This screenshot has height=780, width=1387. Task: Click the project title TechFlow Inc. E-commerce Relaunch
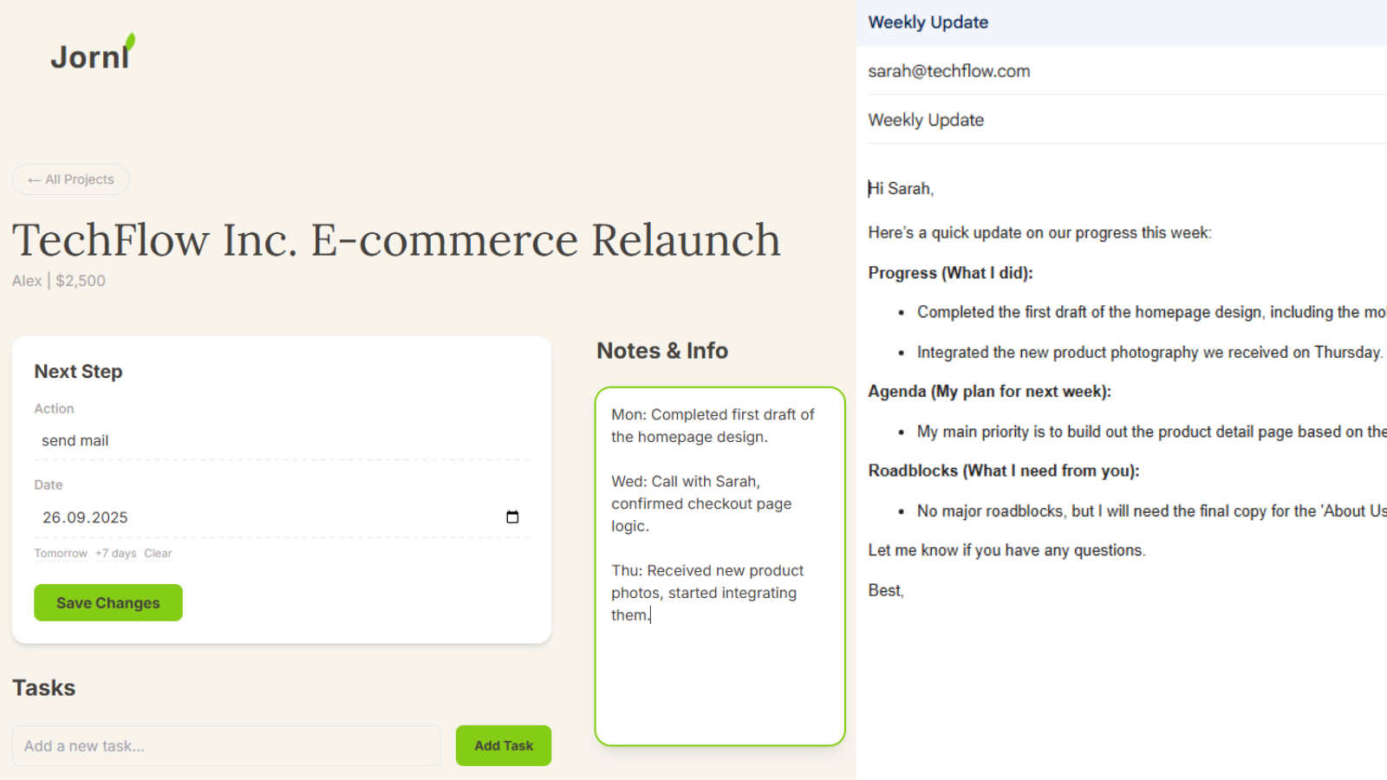tap(396, 240)
